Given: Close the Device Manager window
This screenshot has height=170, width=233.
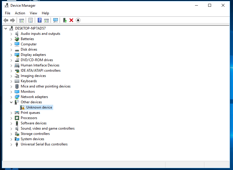Looking at the screenshot, I should [x=223, y=5].
